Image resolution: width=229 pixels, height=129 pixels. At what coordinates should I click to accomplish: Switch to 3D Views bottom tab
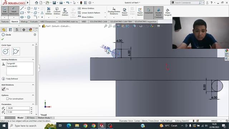click(30, 118)
